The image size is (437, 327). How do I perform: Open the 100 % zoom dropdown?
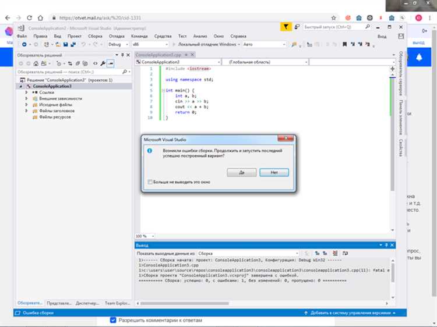coord(145,236)
